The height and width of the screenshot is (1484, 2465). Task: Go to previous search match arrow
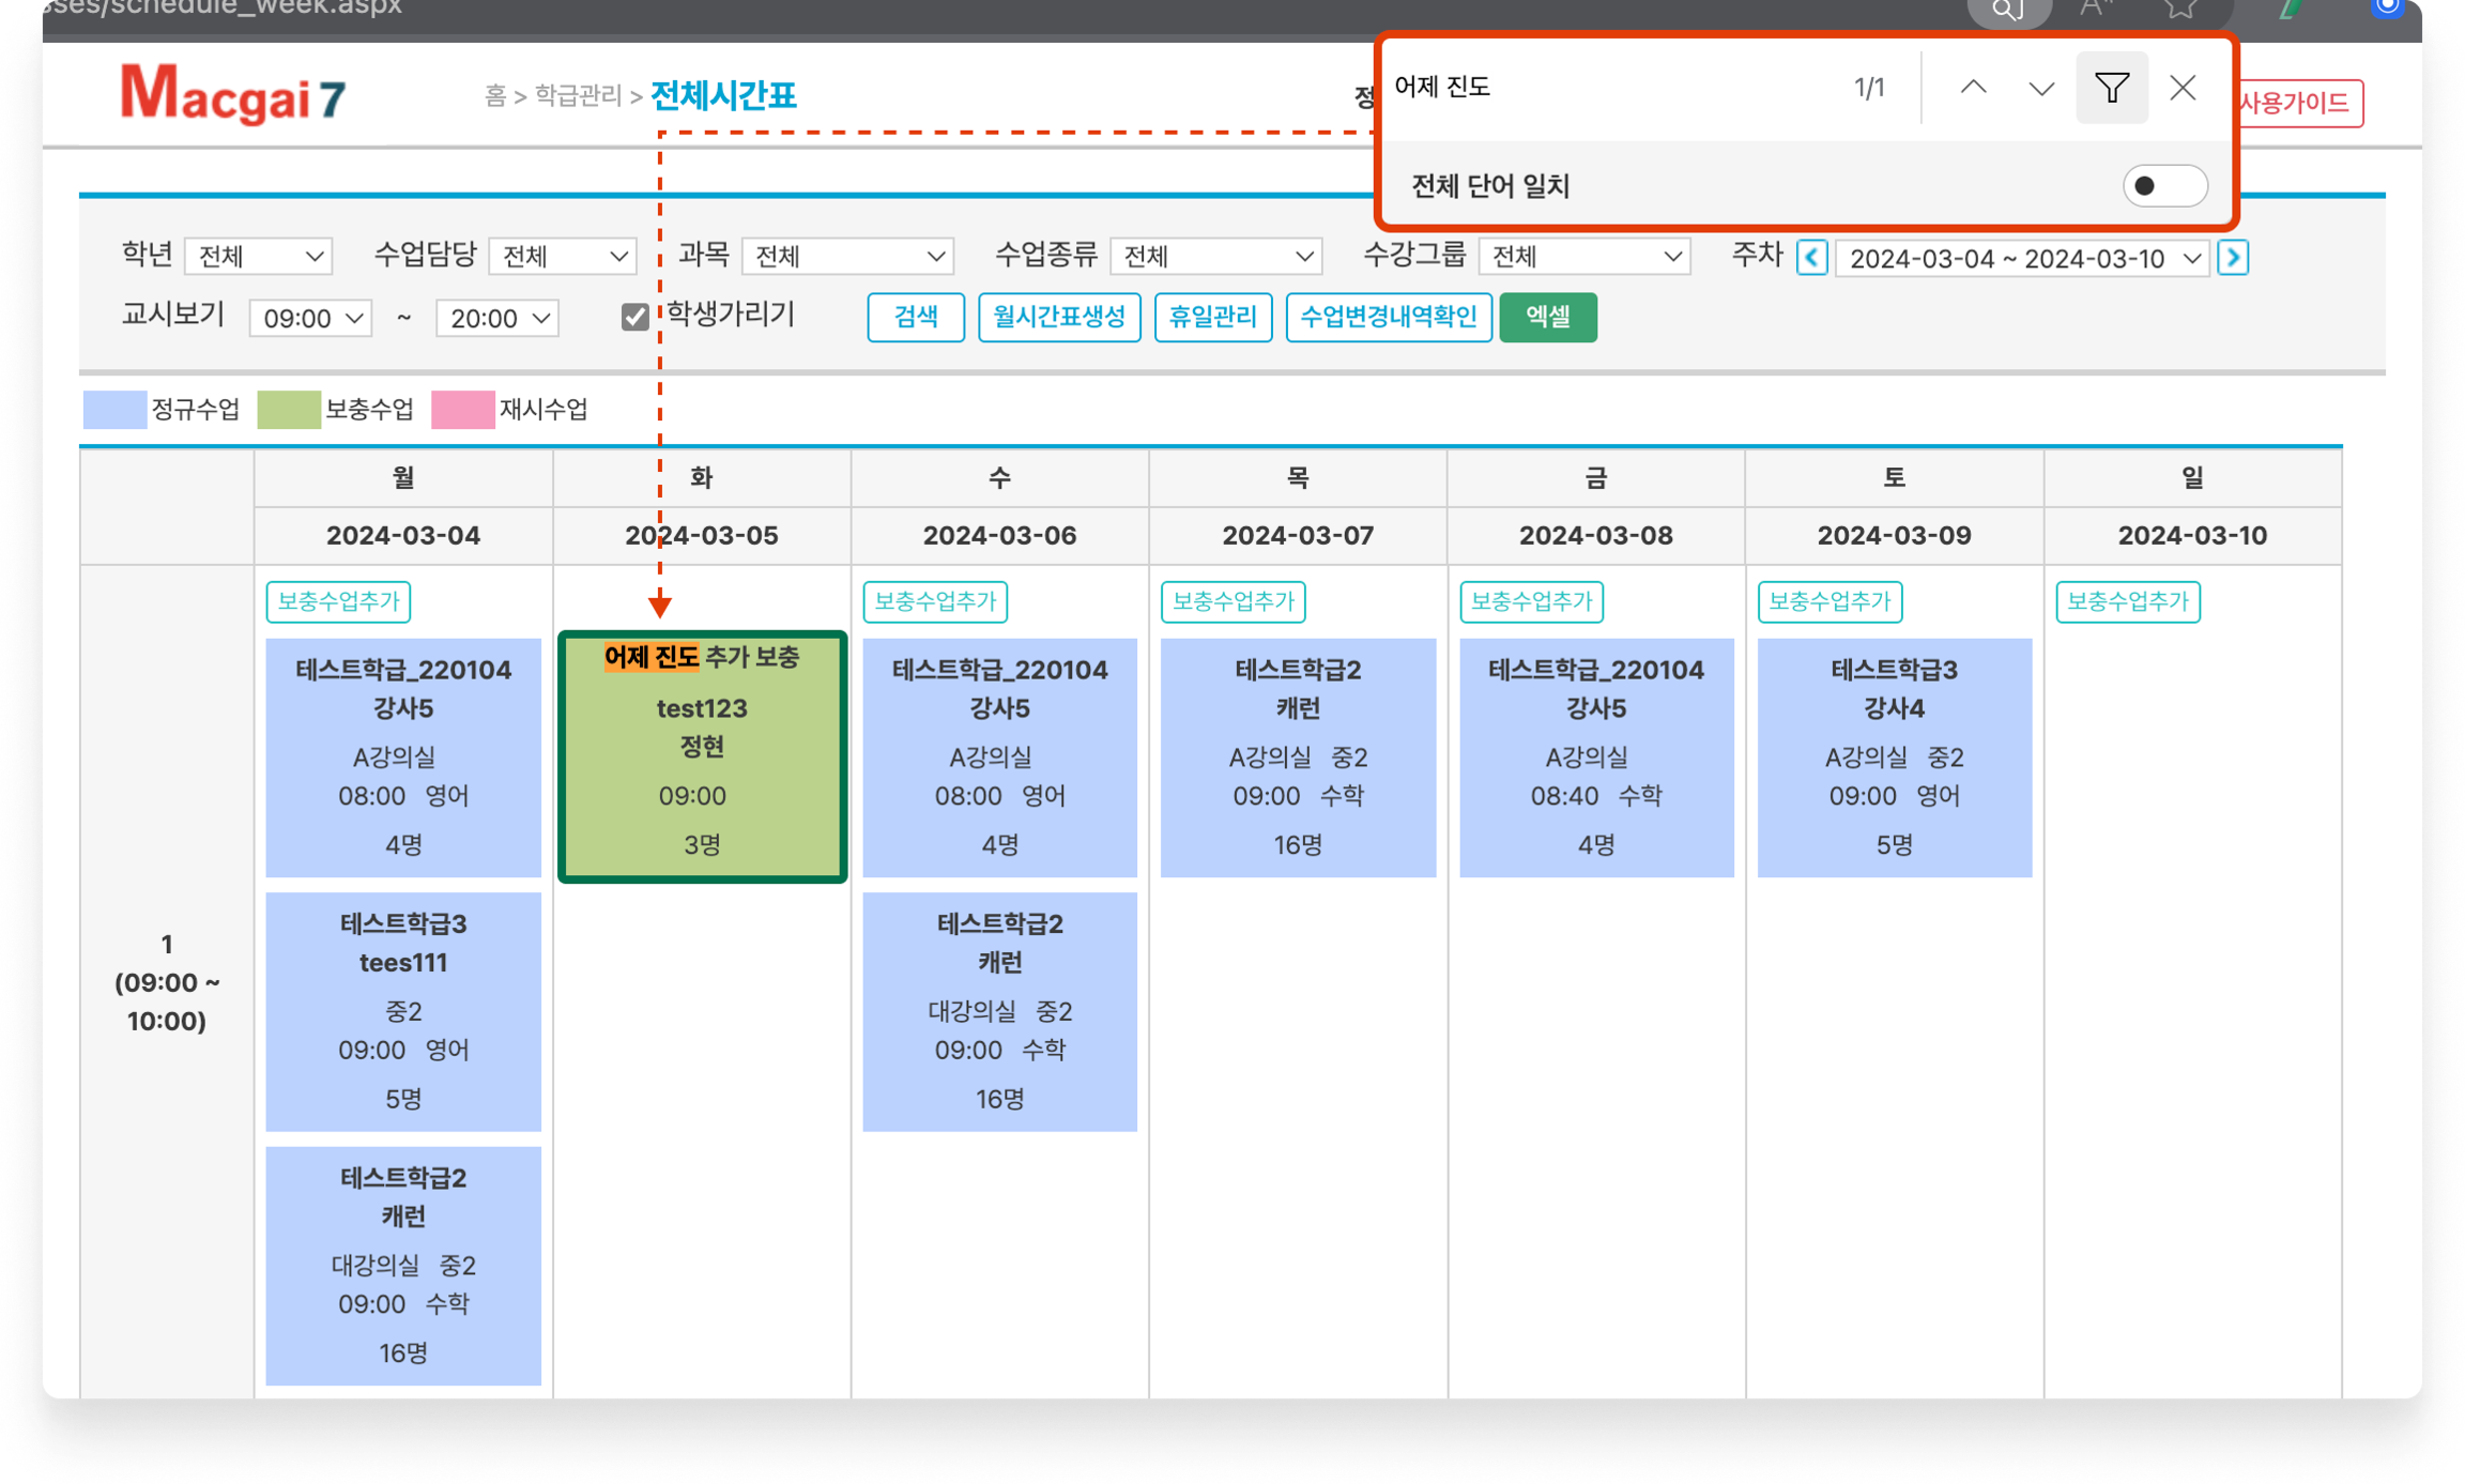click(x=1973, y=88)
